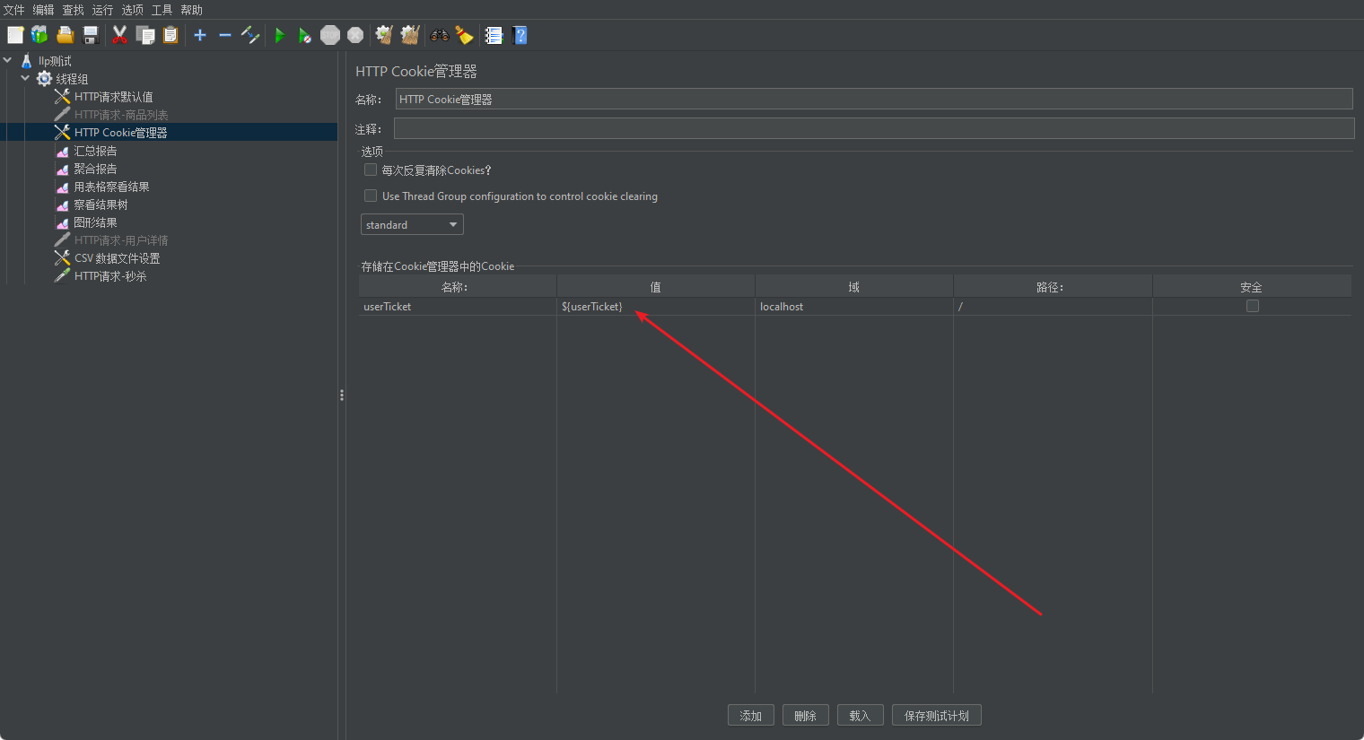Image resolution: width=1364 pixels, height=740 pixels.
Task: Click the split pane divider handle
Action: pyautogui.click(x=342, y=395)
